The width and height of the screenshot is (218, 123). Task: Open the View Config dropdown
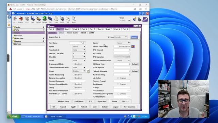[125, 20]
